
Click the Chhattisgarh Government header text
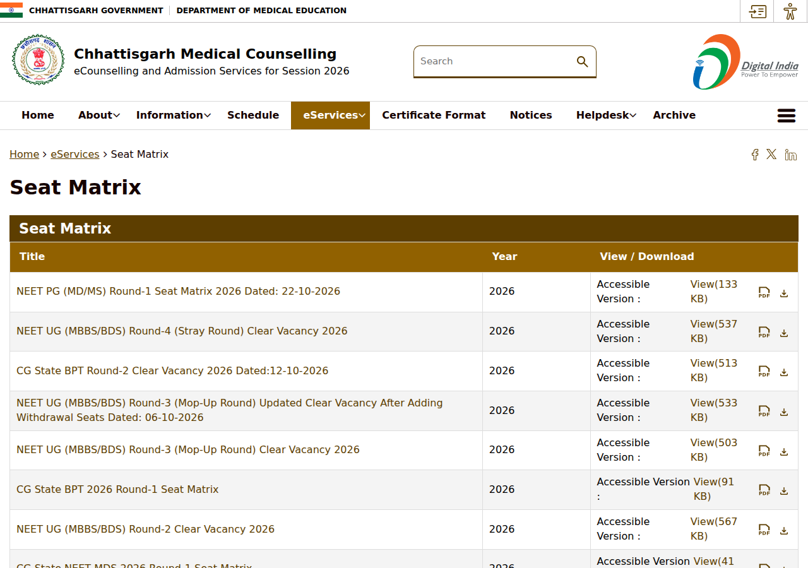pyautogui.click(x=96, y=11)
